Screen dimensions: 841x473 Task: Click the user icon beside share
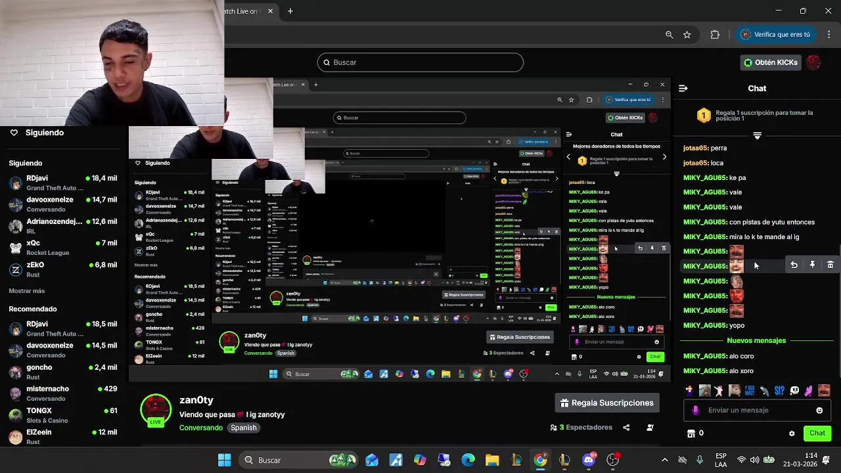(650, 427)
